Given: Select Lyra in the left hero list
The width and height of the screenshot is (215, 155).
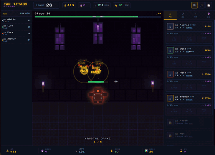Looking at the screenshot, I should (x=16, y=27).
